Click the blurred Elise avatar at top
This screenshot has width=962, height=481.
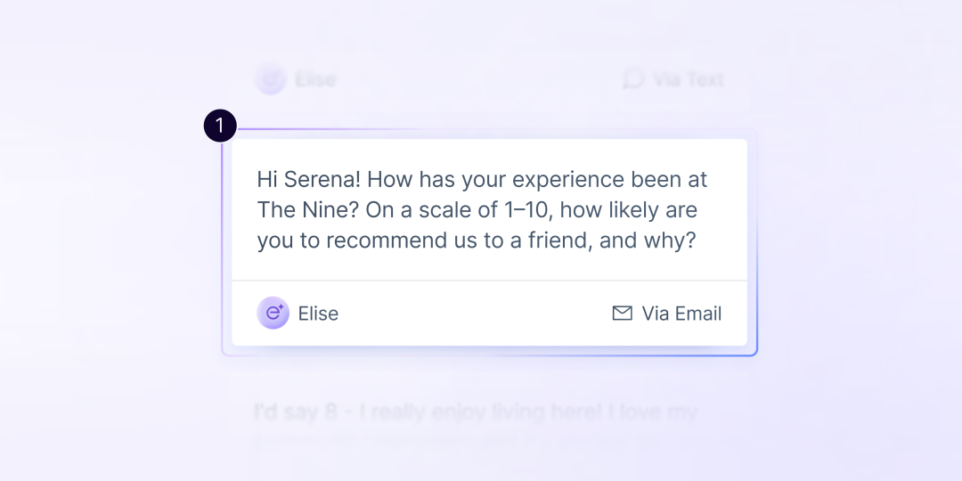(x=271, y=79)
